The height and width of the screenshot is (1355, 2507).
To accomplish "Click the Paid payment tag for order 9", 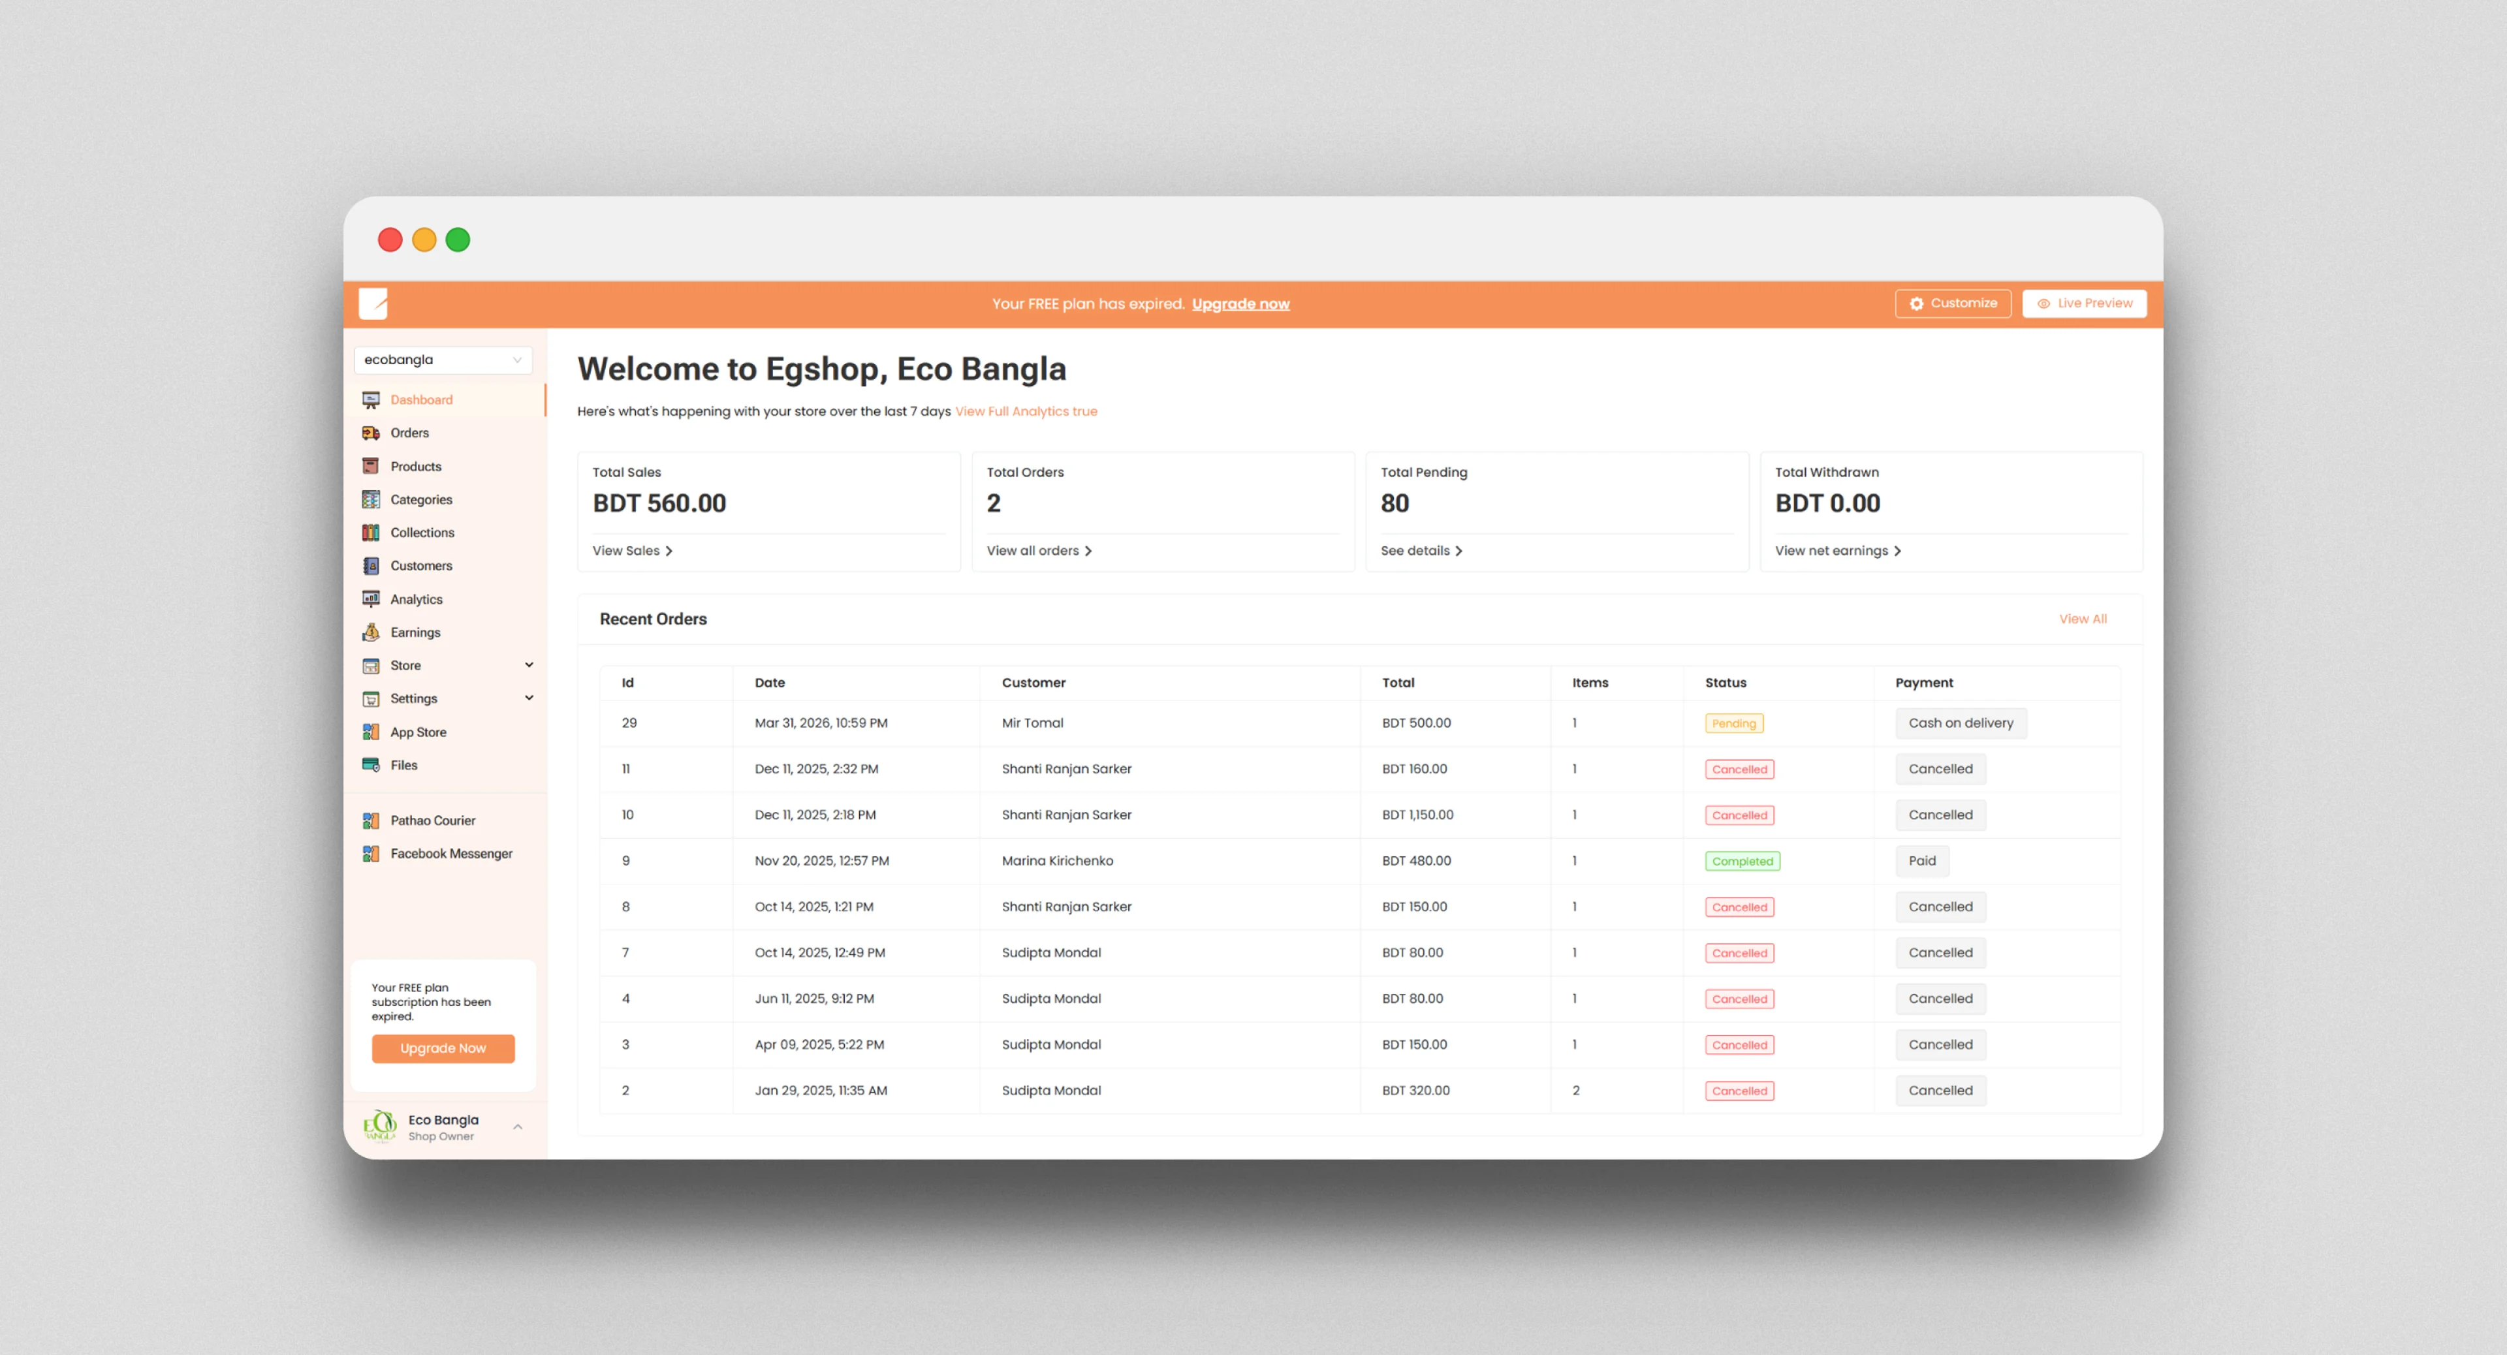I will click(1922, 862).
